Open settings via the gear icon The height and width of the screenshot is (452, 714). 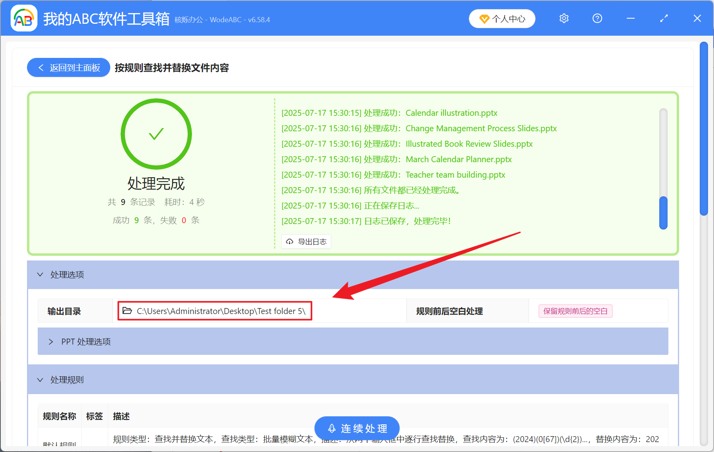coord(564,18)
